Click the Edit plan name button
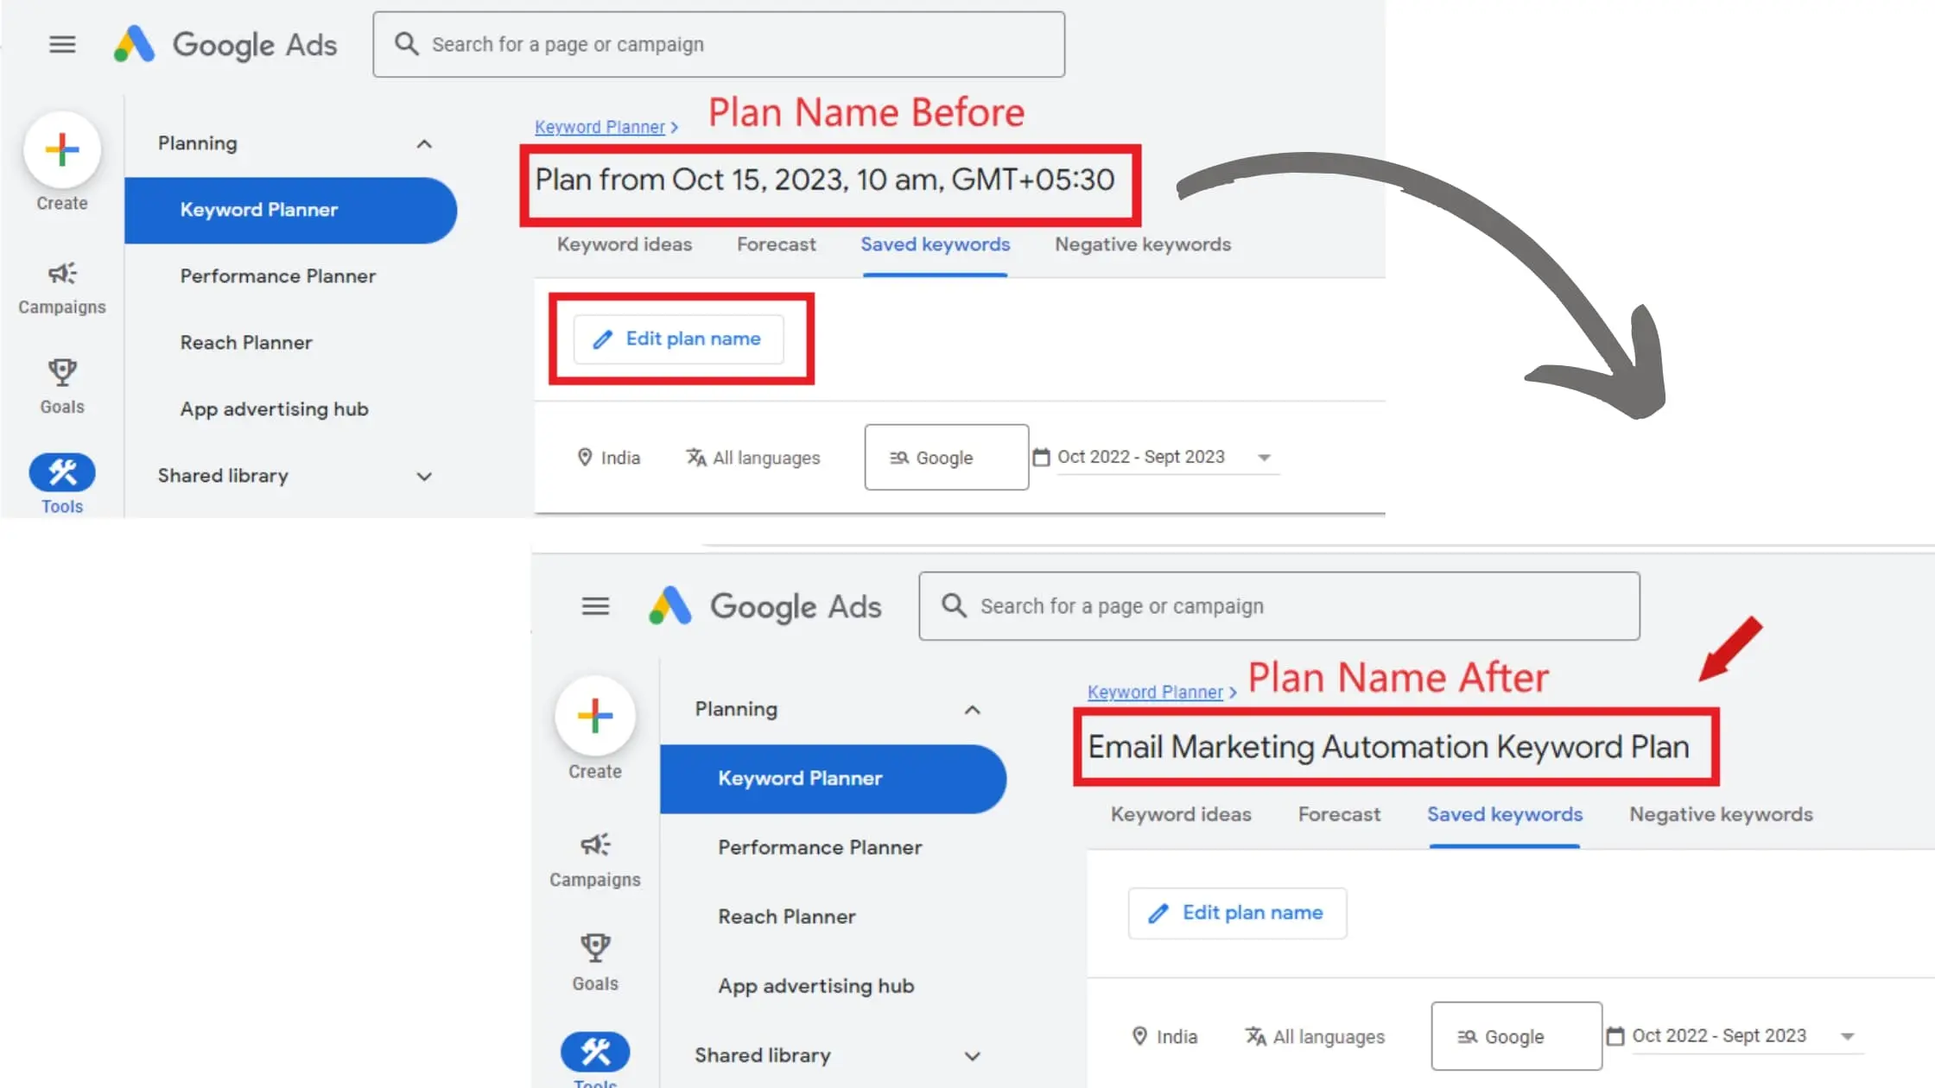Screen dimensions: 1935x1088 (x=678, y=339)
